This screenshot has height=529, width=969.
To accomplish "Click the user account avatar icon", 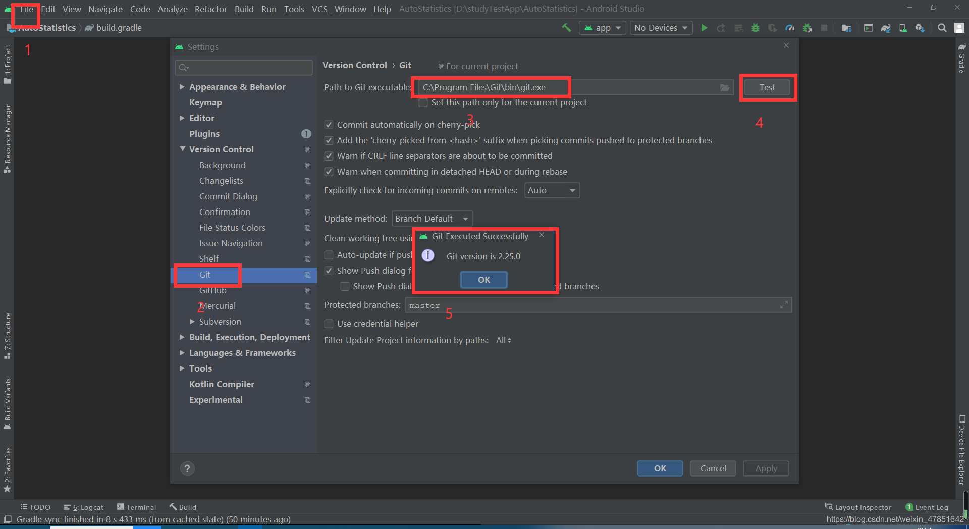I will point(959,28).
